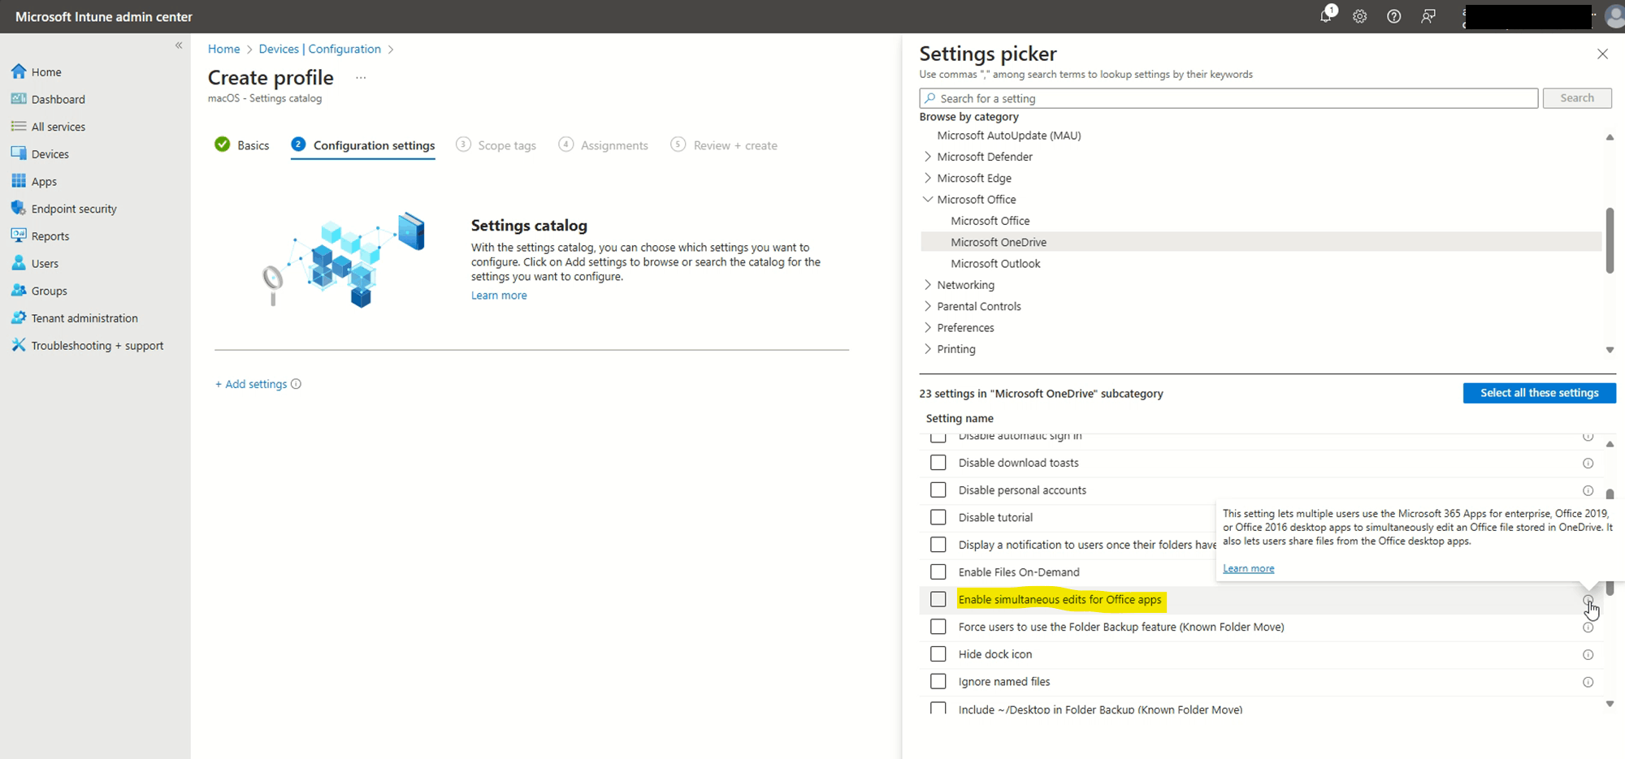Click the Groups icon in the sidebar

[19, 291]
